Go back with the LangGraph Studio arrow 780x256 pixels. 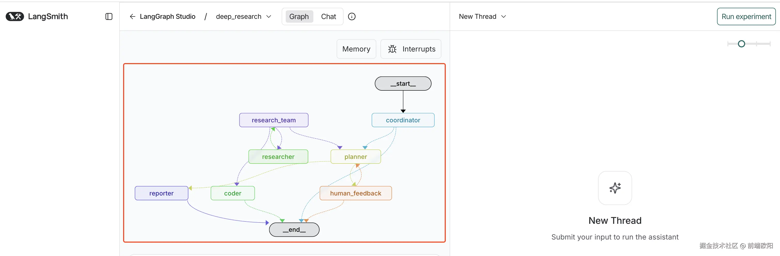click(132, 17)
